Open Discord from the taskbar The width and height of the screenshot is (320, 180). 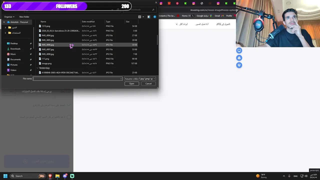pyautogui.click(x=65, y=176)
